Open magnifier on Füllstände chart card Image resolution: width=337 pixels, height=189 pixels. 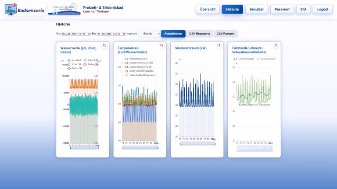coord(276,45)
